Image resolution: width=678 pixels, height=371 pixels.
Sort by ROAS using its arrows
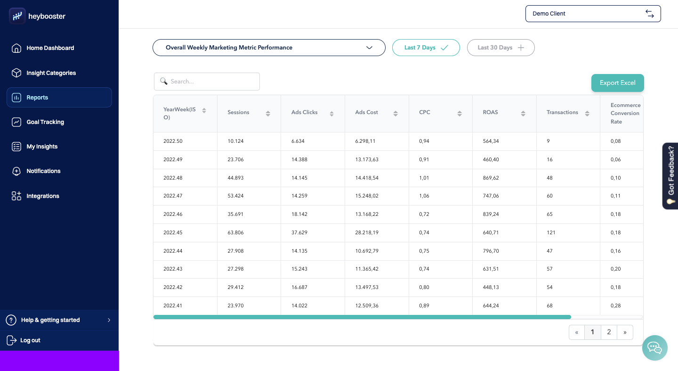pos(523,113)
